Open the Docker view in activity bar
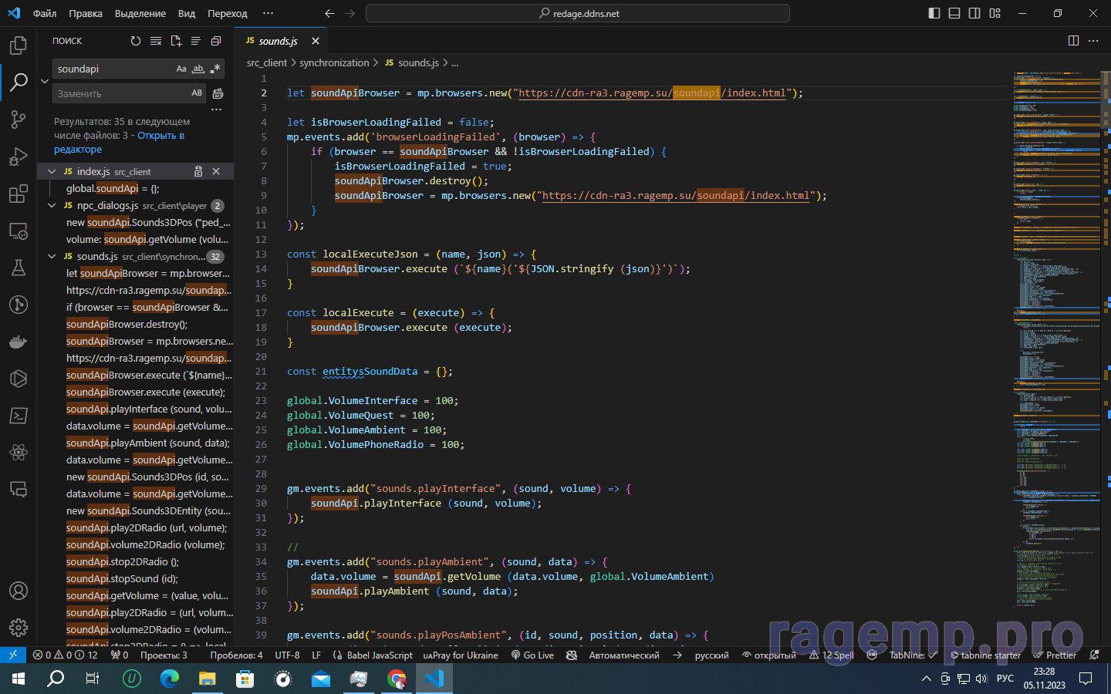This screenshot has height=694, width=1111. tap(18, 342)
